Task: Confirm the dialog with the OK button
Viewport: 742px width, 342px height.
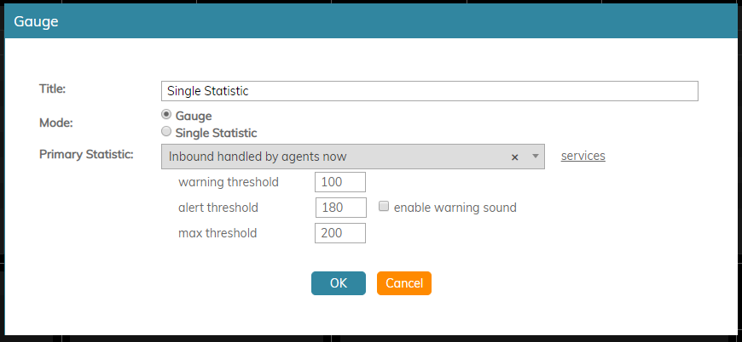Action: point(339,283)
